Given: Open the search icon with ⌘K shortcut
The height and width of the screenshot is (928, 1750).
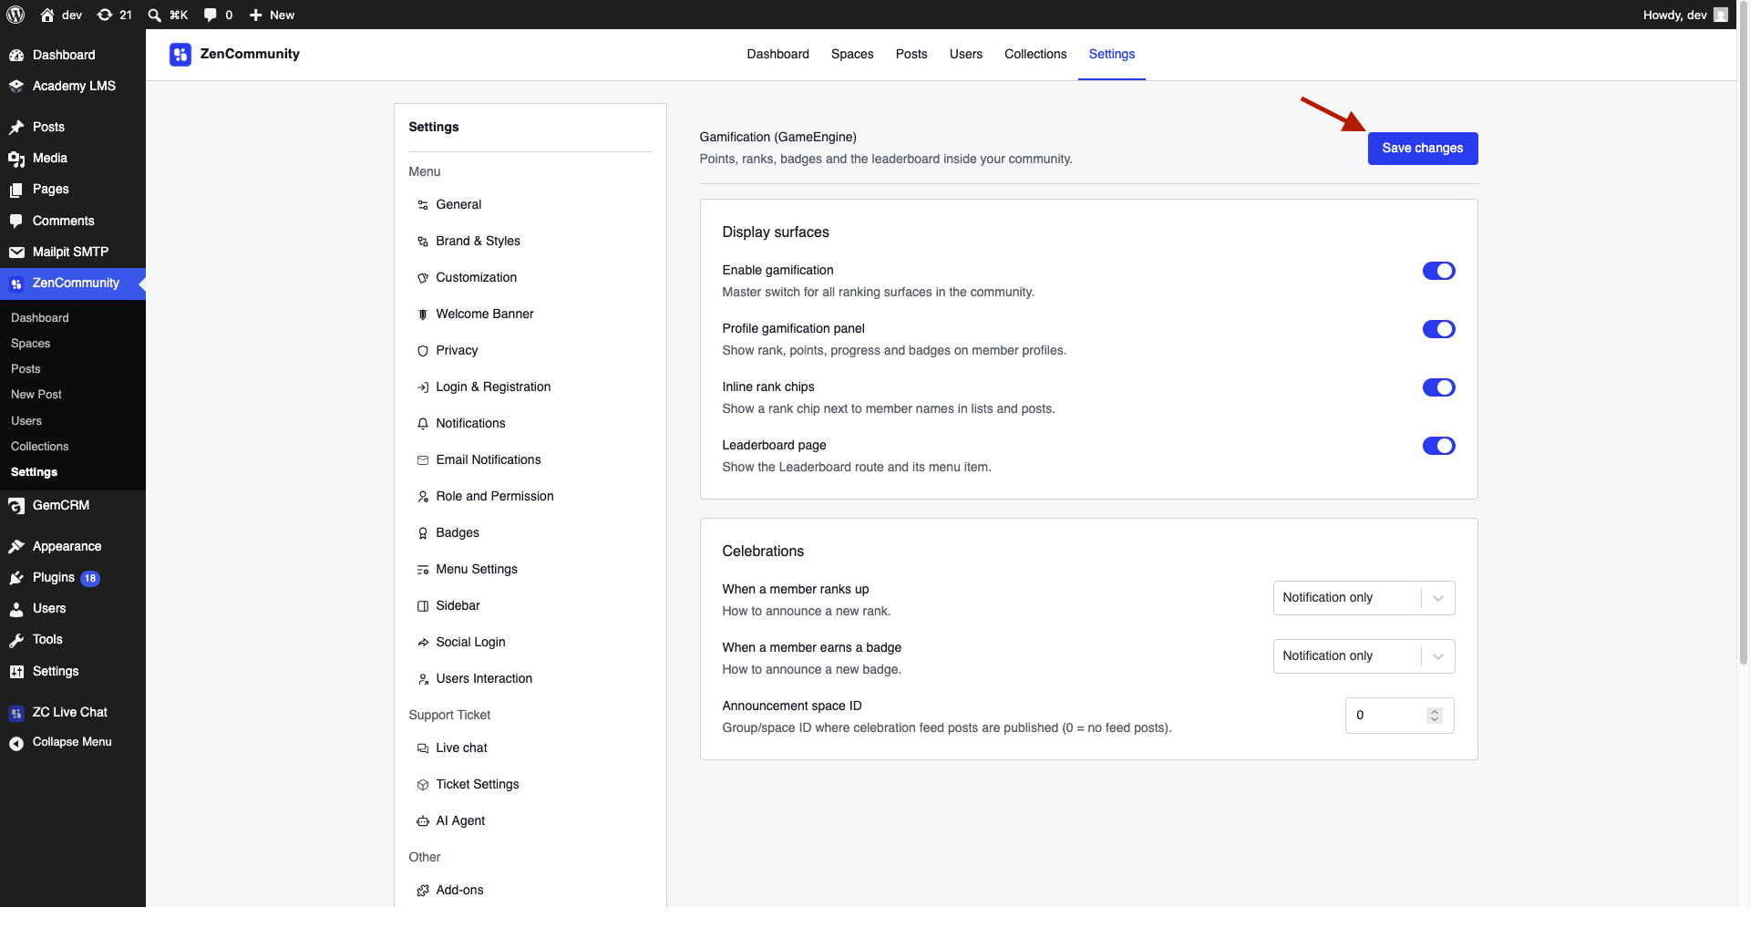Looking at the screenshot, I should click(155, 15).
